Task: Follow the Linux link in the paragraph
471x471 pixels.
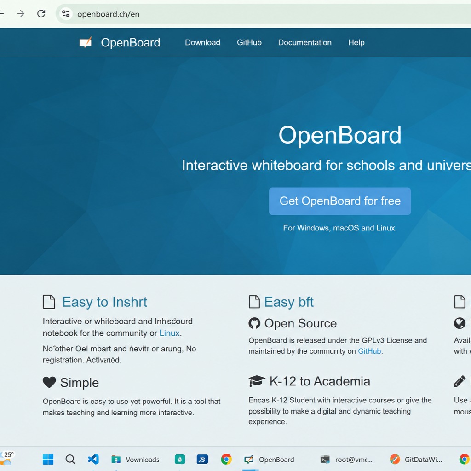Action: [169, 333]
